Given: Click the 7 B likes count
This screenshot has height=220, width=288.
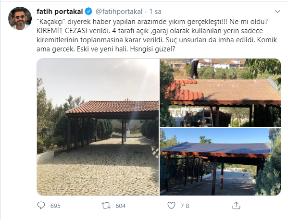Looking at the screenshot, I should click(x=185, y=206).
